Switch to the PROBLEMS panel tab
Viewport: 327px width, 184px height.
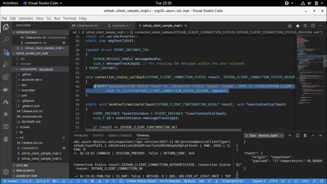click(x=81, y=135)
